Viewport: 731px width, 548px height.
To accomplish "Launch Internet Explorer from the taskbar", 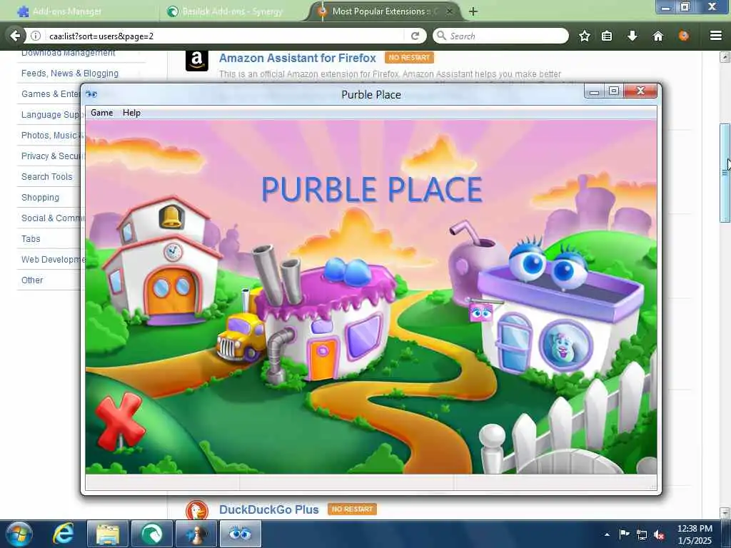I will (64, 534).
